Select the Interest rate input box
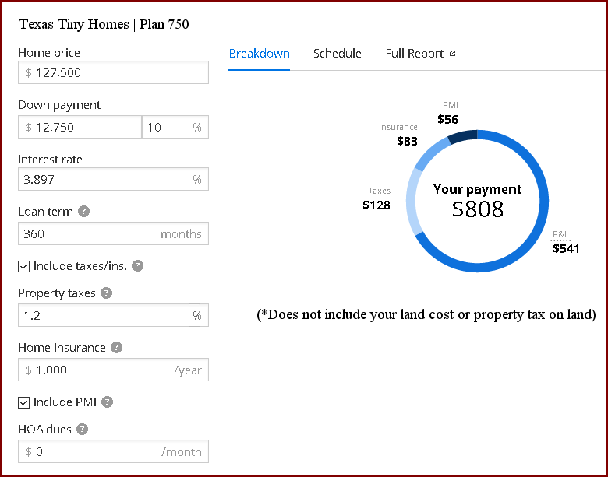The width and height of the screenshot is (608, 477). (103, 180)
